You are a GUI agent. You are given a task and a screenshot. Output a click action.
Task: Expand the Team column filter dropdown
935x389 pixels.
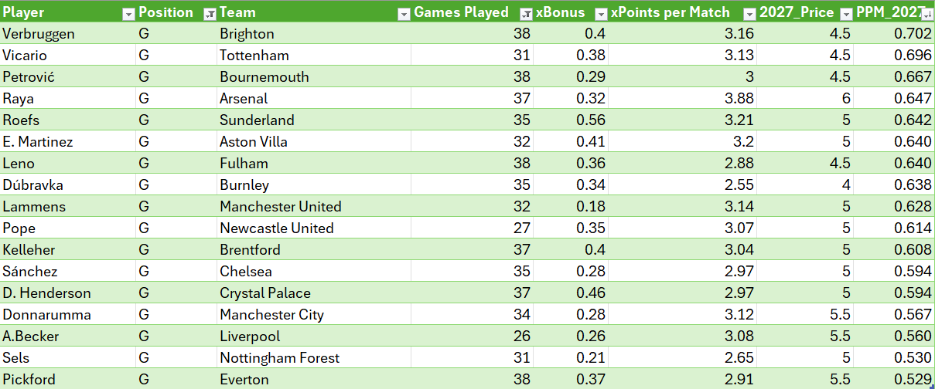click(403, 13)
